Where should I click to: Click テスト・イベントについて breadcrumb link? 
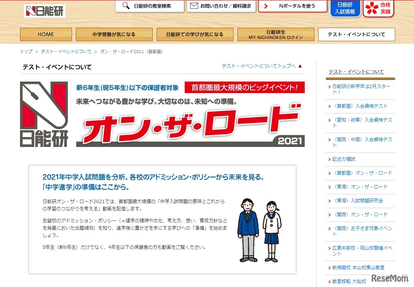(x=66, y=52)
